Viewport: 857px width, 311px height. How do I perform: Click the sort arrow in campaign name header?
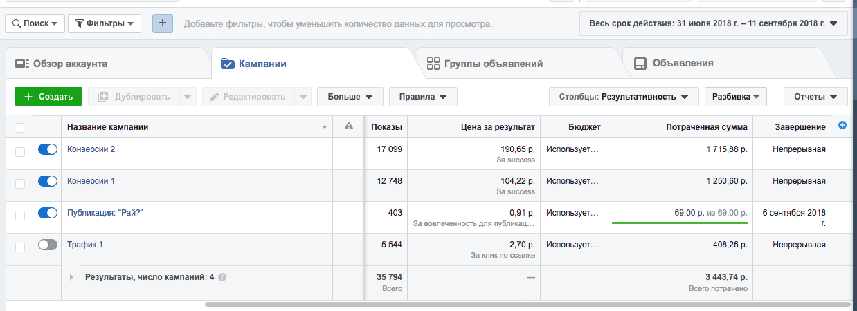325,128
